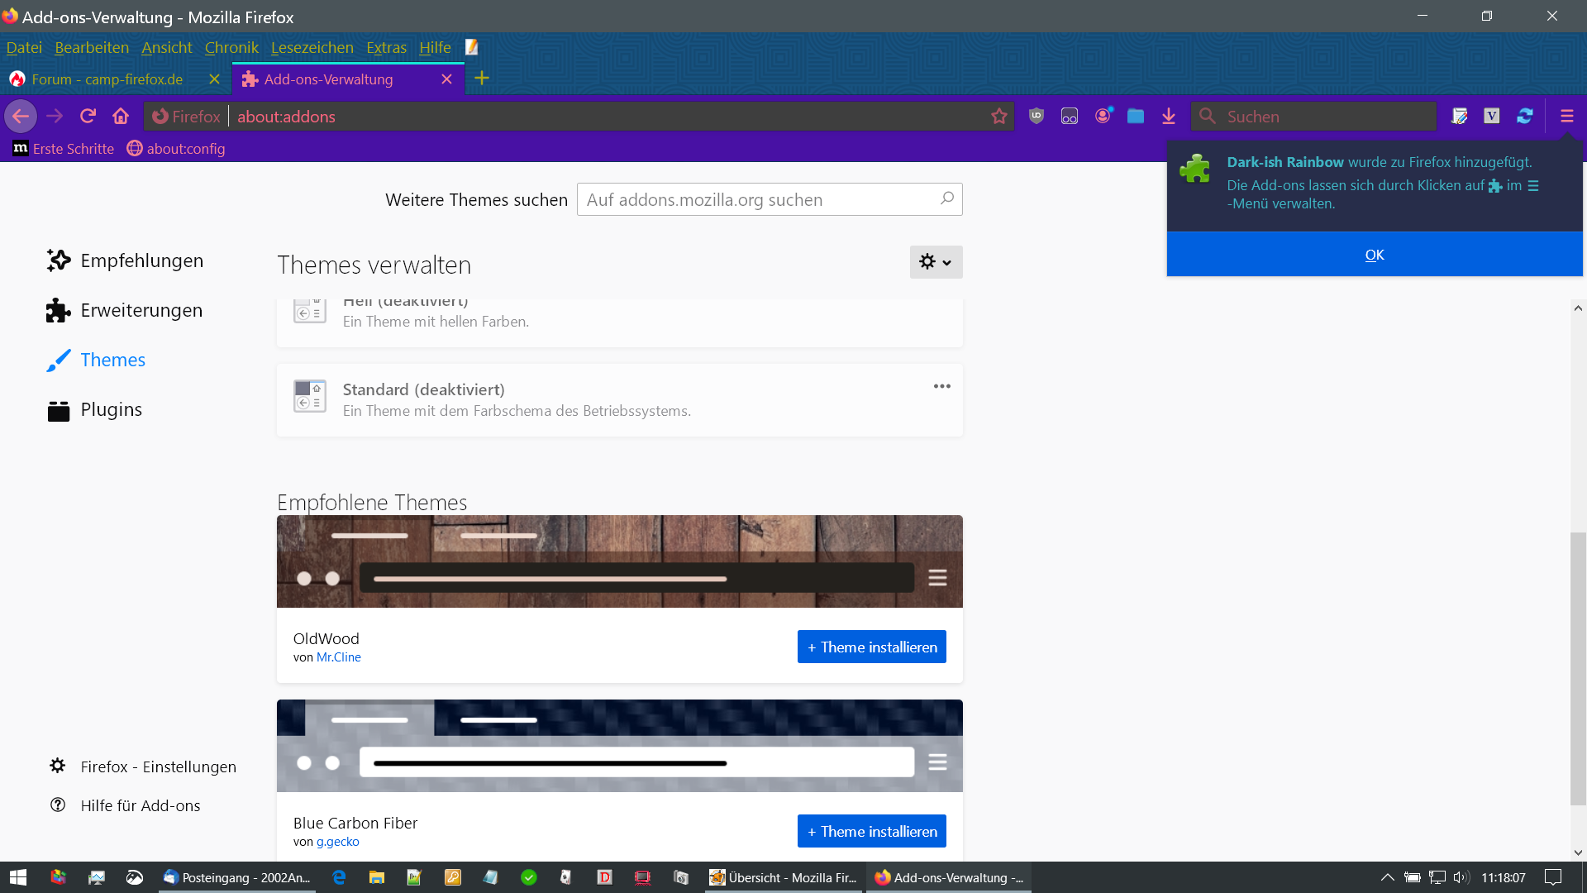Screen dimensions: 1587x893
Task: Click the reload page icon
Action: click(x=88, y=116)
